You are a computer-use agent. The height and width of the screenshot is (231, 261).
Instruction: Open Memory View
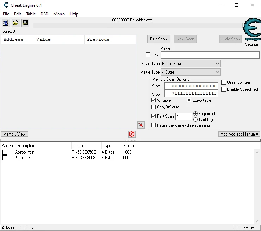(x=14, y=134)
